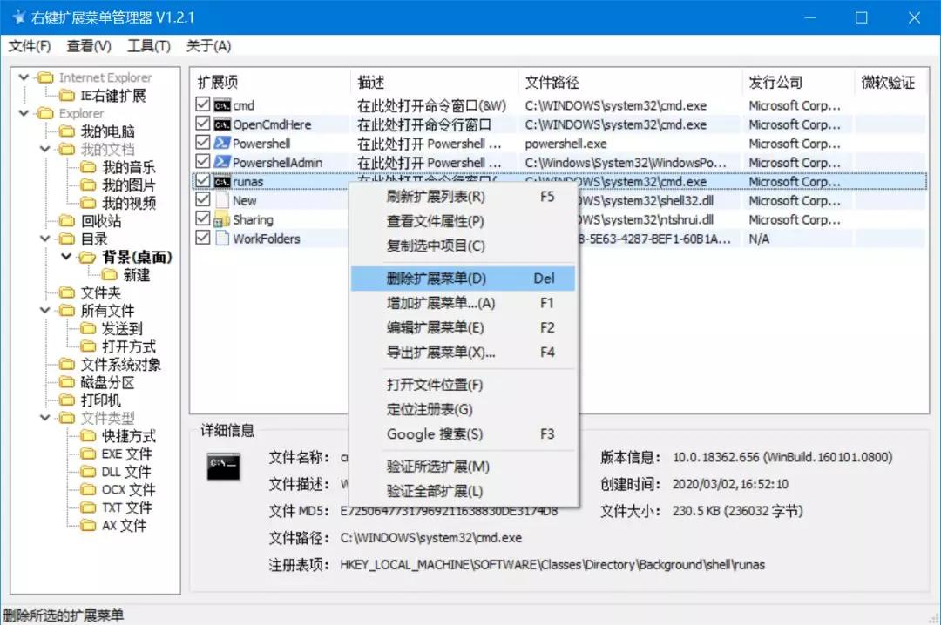Image resolution: width=941 pixels, height=625 pixels.
Task: Collapse the Internet Explorer tree node
Action: point(24,77)
